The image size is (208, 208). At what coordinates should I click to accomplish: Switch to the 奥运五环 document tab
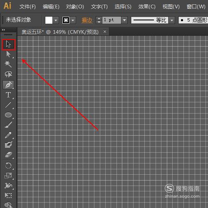[60, 32]
